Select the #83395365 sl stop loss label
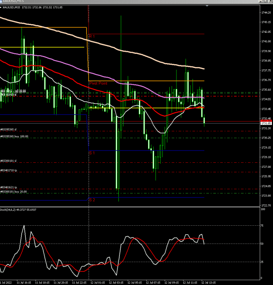 pos(8,130)
